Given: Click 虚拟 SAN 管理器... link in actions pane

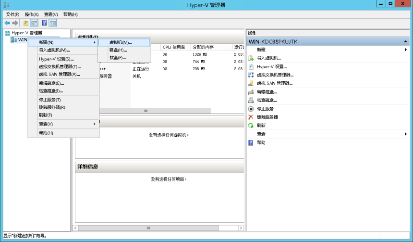Looking at the screenshot, I should coord(275,83).
